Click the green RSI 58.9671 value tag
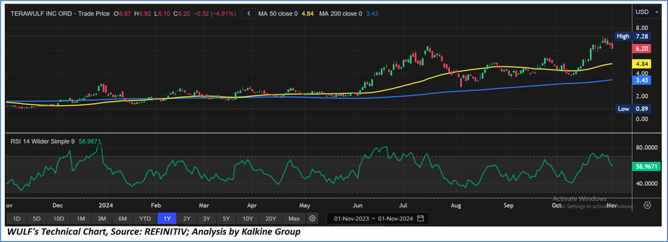 (646, 166)
